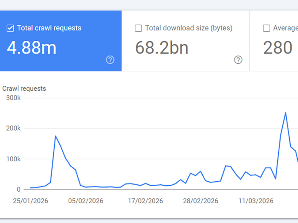
Task: Click the Crawl requests chart title
Action: point(24,89)
